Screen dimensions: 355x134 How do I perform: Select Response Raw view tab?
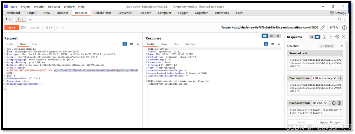164,44
